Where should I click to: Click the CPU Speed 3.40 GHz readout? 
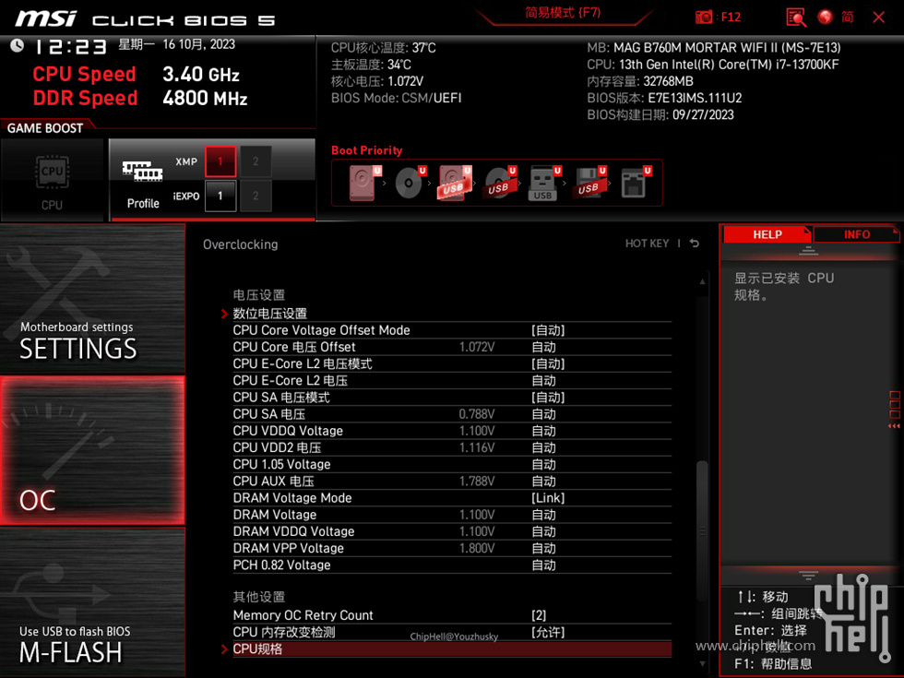pos(137,75)
